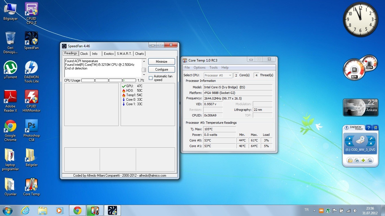Image resolution: width=385 pixels, height=216 pixels.
Task: Click the SpeedFan log scrollbar down arrow
Action: coord(144,75)
